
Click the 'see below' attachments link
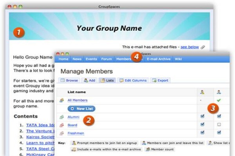tap(190, 47)
